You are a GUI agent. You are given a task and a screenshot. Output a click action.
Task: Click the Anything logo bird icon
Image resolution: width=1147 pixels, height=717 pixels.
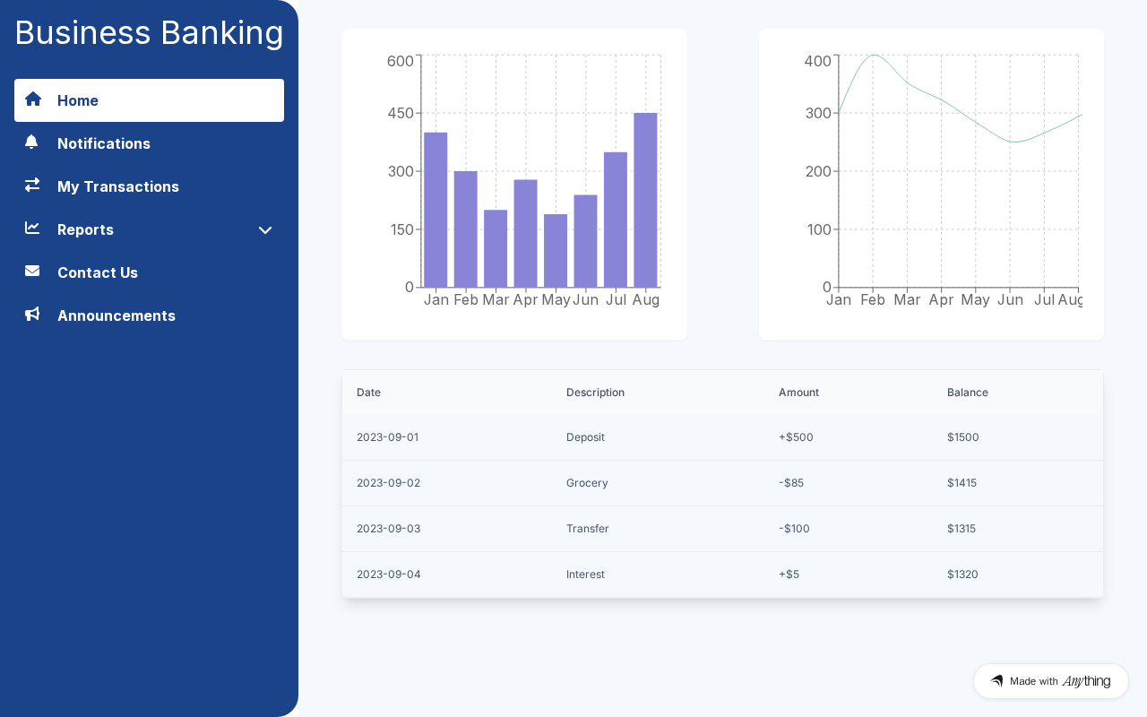pos(996,681)
